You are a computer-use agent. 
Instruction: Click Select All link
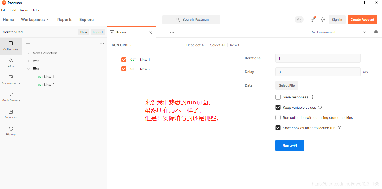pyautogui.click(x=218, y=45)
